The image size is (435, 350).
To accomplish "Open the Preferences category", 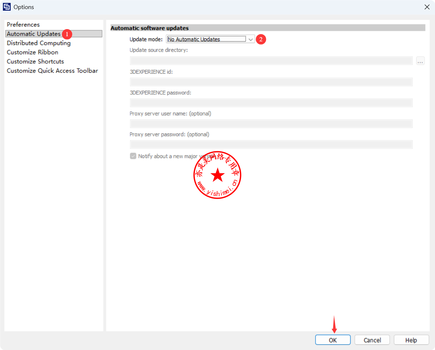I will click(x=23, y=25).
